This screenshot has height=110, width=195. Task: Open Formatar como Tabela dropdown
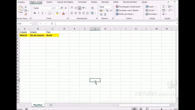click(x=128, y=10)
